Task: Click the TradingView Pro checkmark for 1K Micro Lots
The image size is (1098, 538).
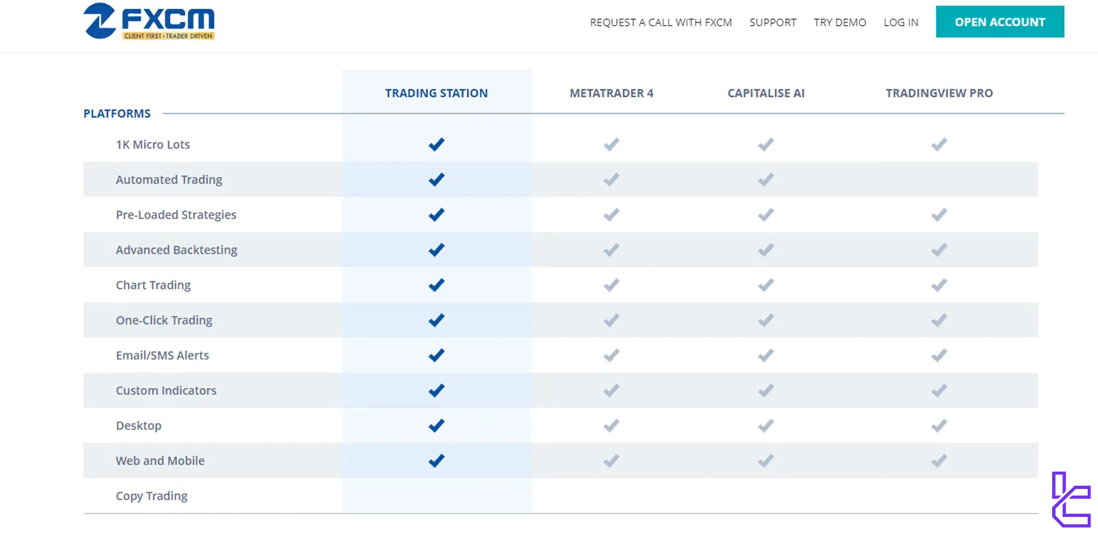Action: (939, 145)
